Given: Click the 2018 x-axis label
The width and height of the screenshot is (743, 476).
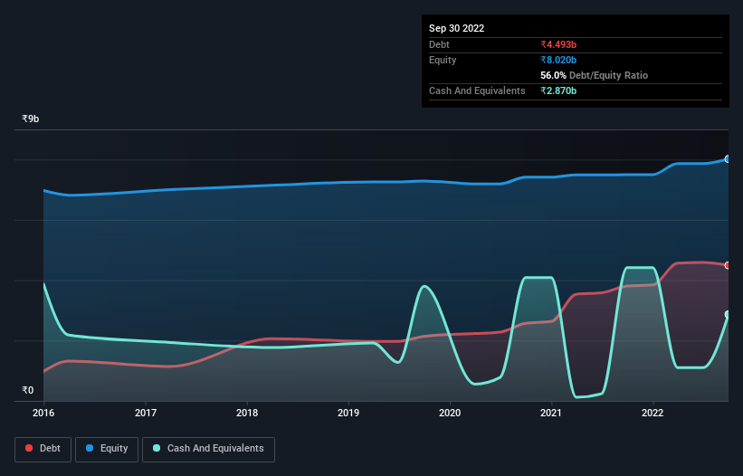Looking at the screenshot, I should pyautogui.click(x=247, y=413).
